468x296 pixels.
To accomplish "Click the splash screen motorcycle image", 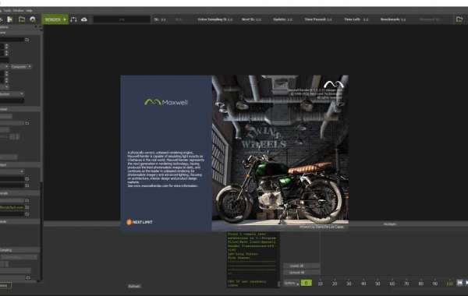I will (280, 153).
